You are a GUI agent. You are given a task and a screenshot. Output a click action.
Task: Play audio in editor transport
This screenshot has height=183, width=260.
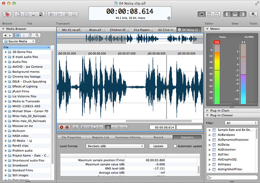[100, 127]
